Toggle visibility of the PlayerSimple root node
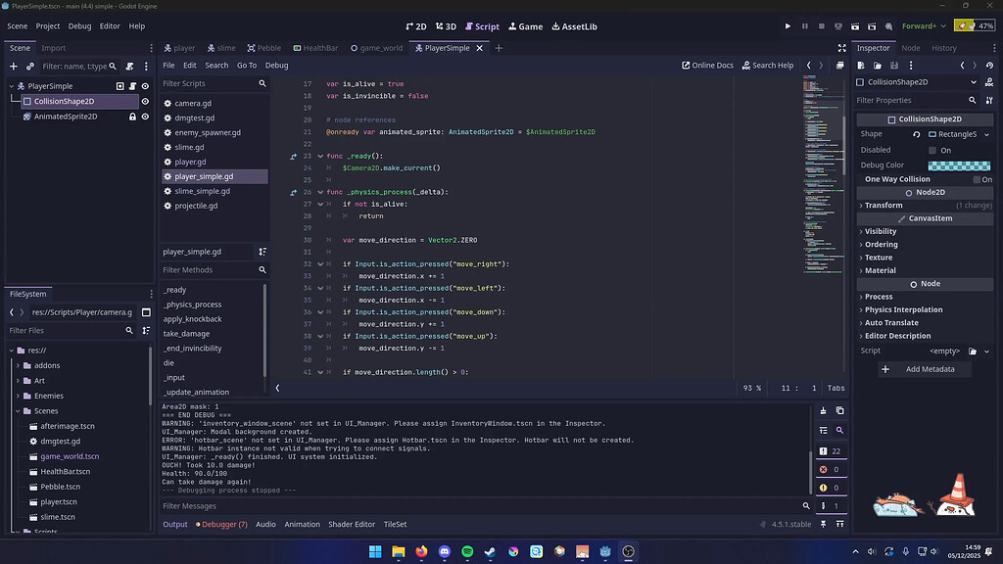The height and width of the screenshot is (564, 1003). [145, 86]
